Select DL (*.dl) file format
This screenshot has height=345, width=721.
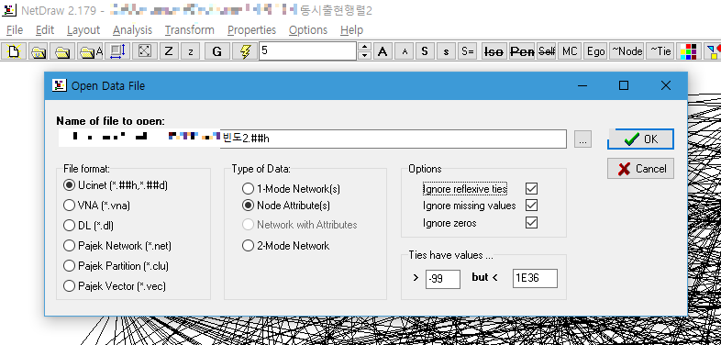pyautogui.click(x=89, y=226)
